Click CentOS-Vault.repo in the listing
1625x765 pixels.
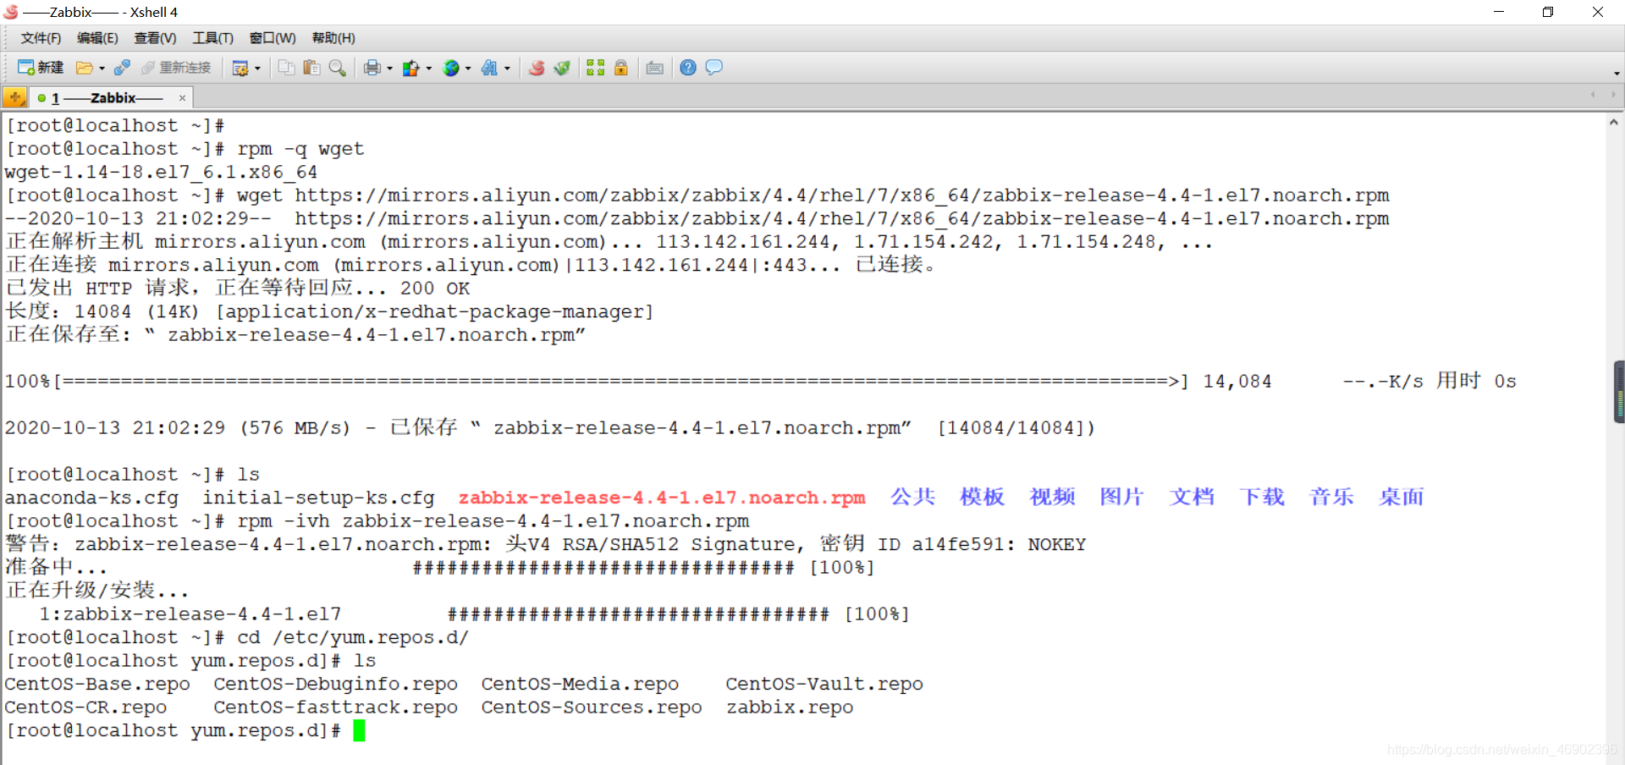click(x=824, y=684)
